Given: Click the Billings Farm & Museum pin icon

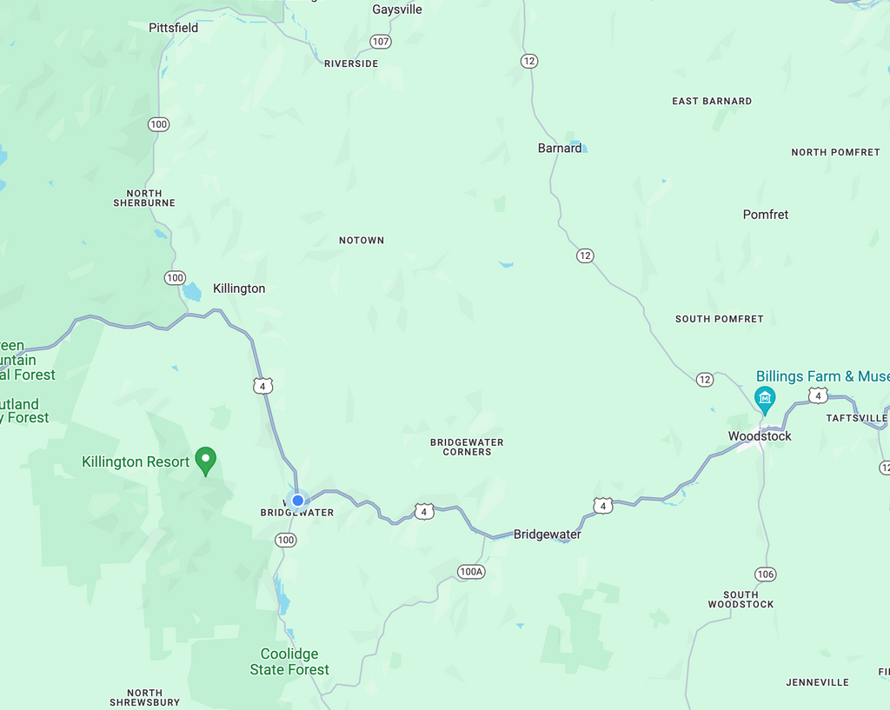Looking at the screenshot, I should pyautogui.click(x=765, y=400).
